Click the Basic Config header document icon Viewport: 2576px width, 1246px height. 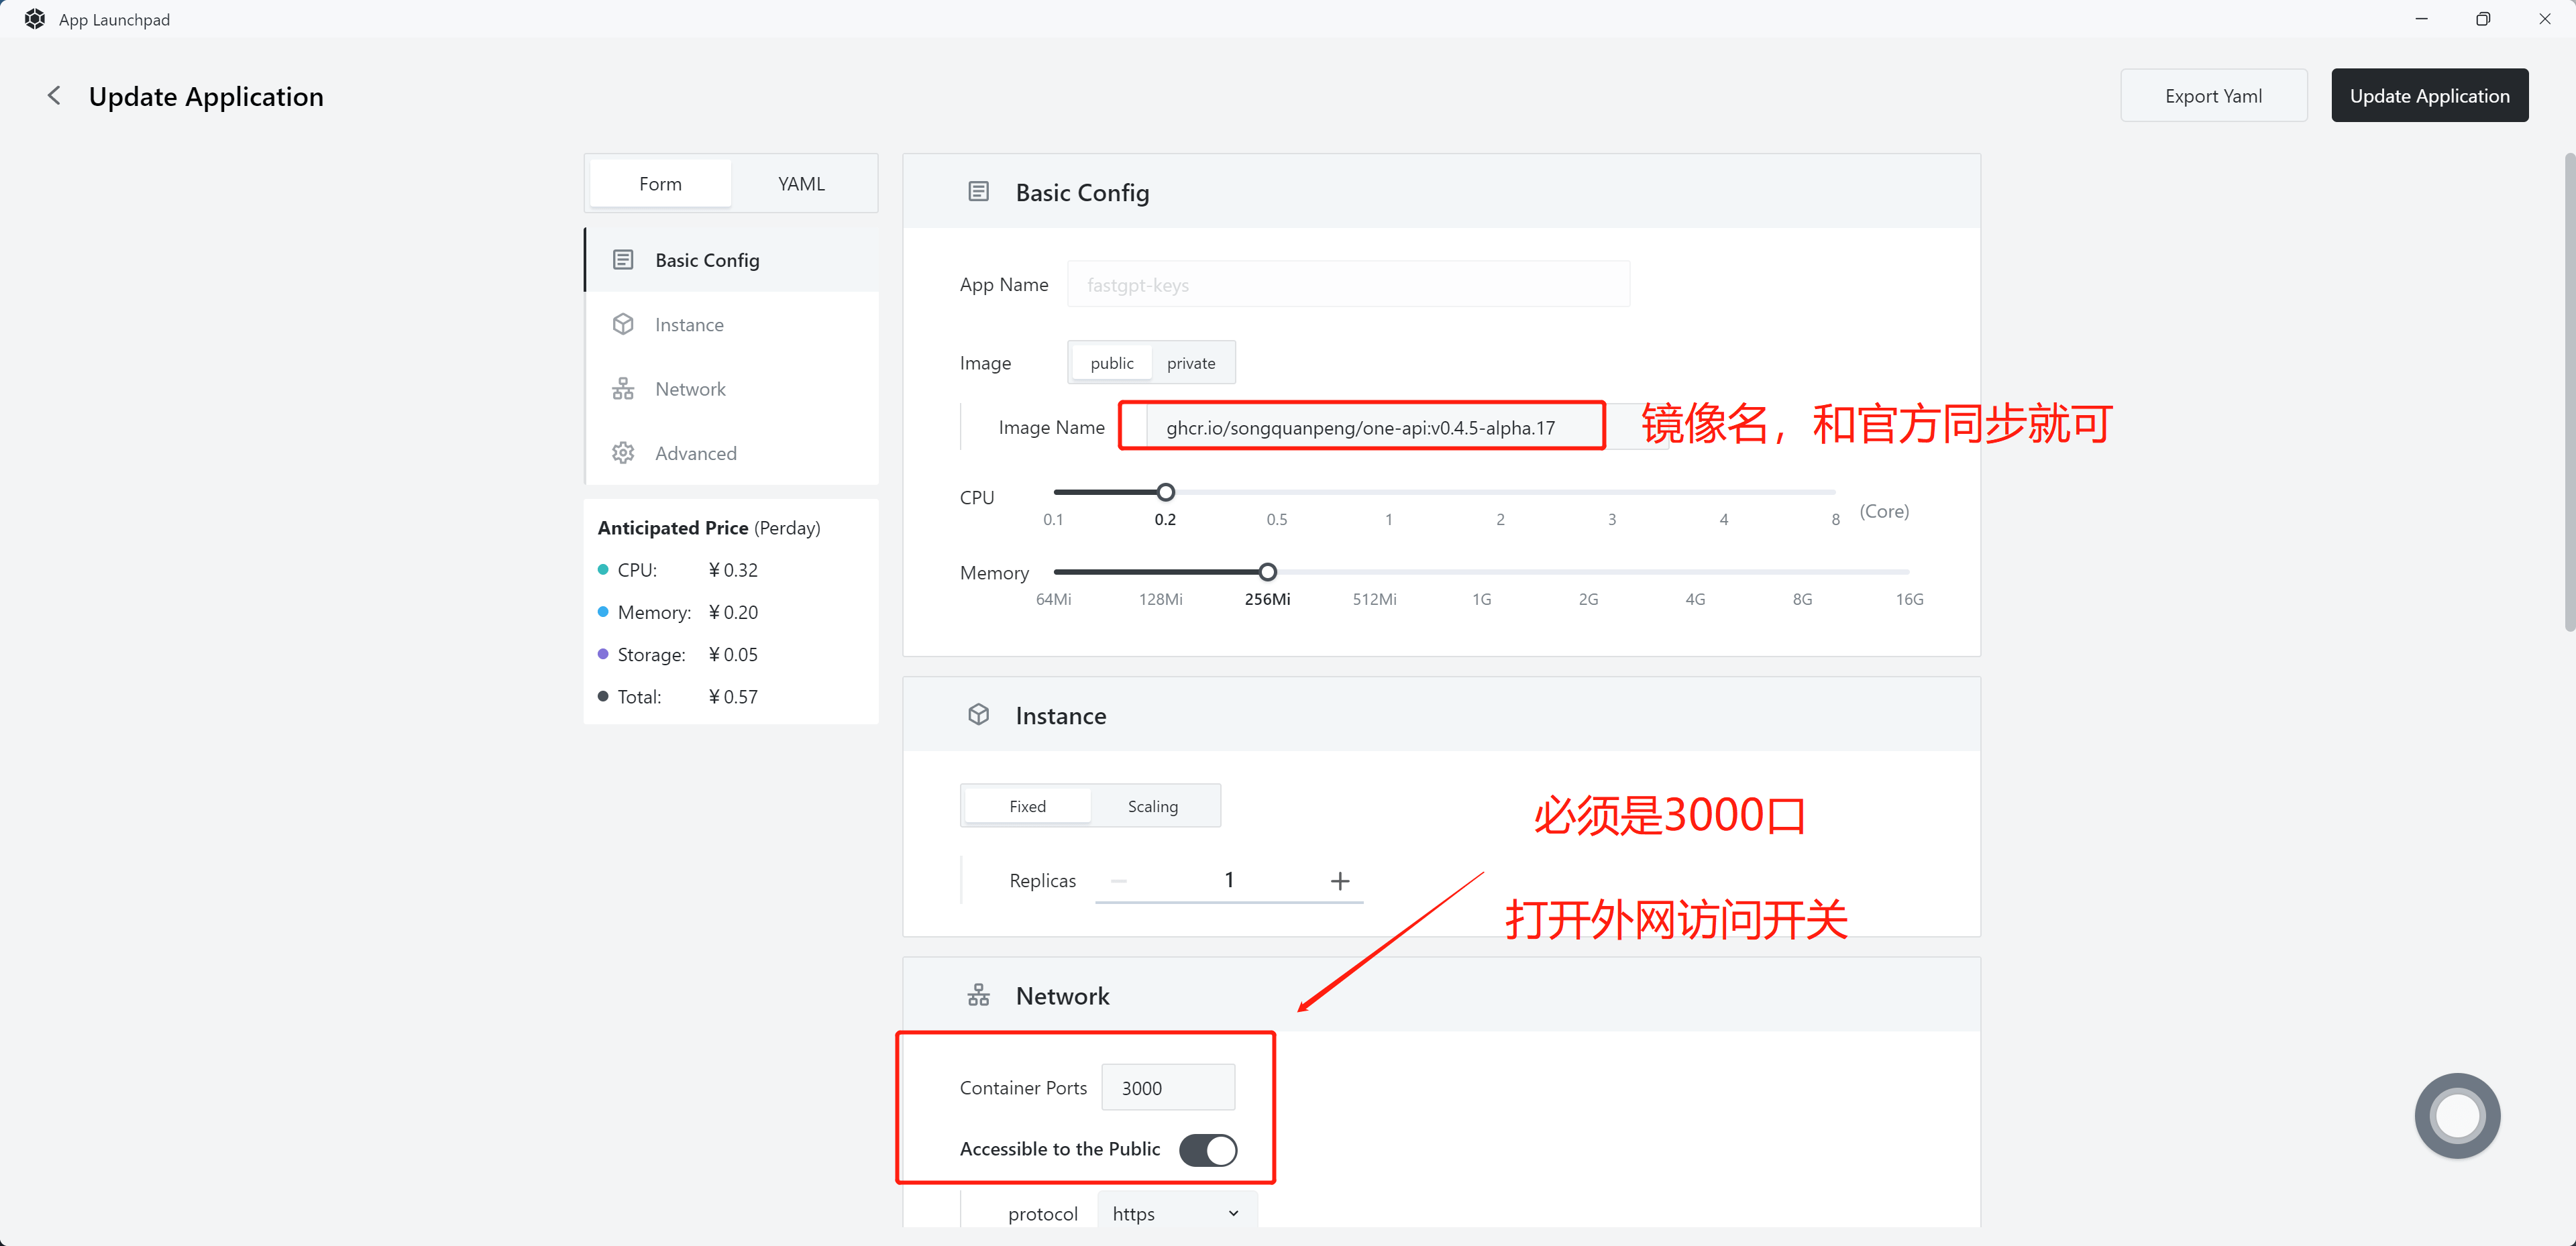pos(978,191)
